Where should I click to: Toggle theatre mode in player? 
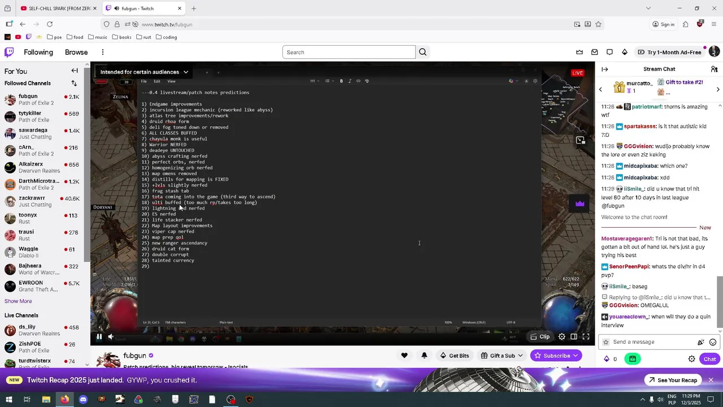point(574,337)
